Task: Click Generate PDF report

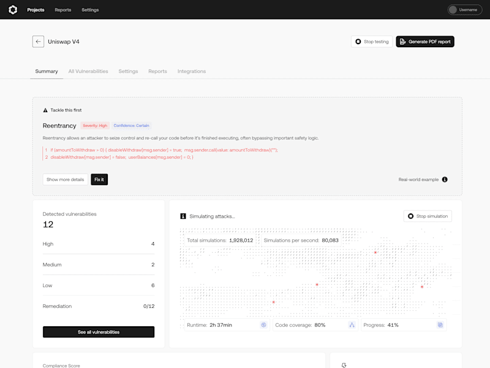Action: [425, 42]
